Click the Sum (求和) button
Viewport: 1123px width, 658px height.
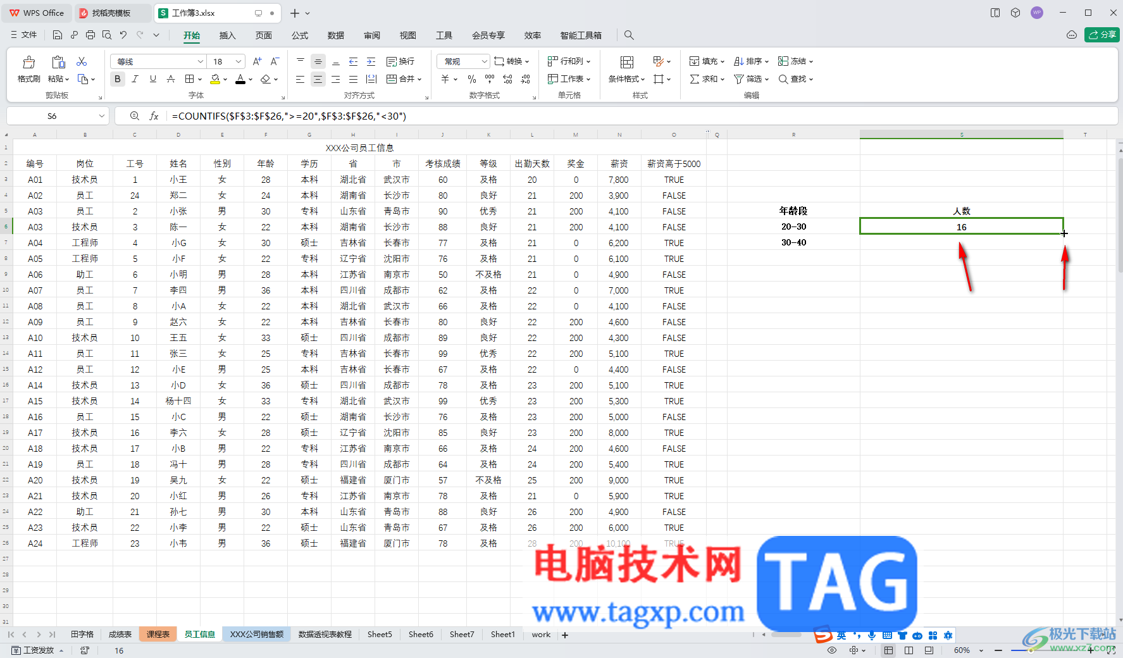[707, 79]
